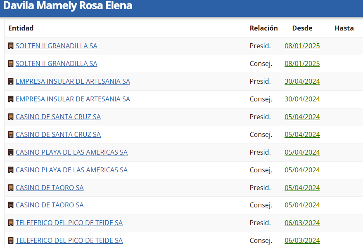Click date 30/04/2024 in the Consej. row

302,99
